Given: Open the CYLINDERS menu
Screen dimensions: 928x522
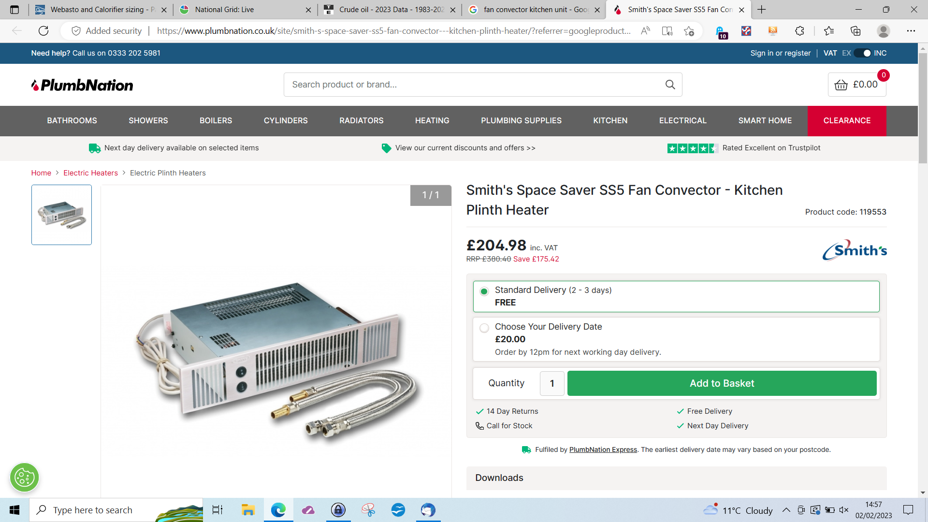Looking at the screenshot, I should pyautogui.click(x=286, y=121).
